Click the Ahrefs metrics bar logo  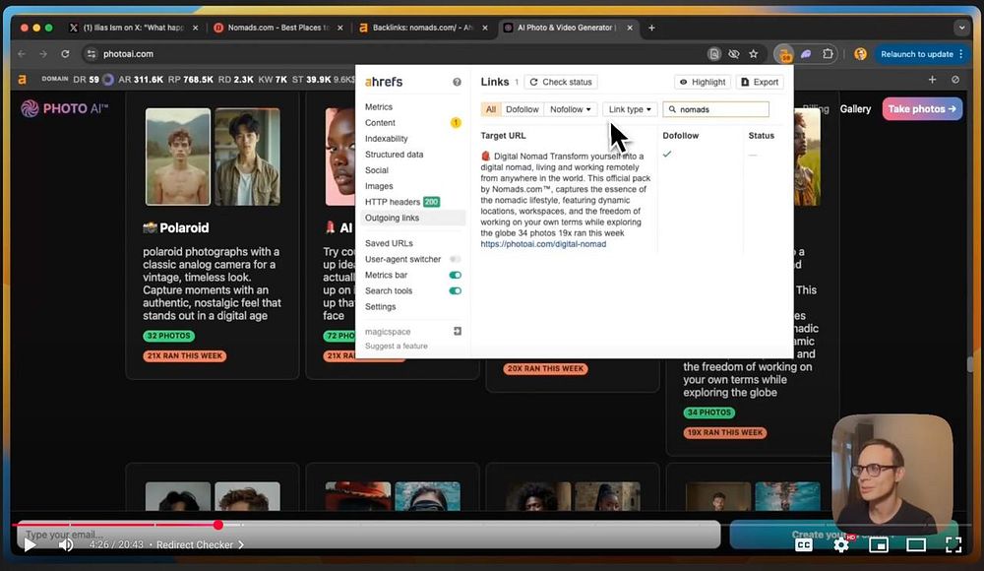tap(22, 79)
